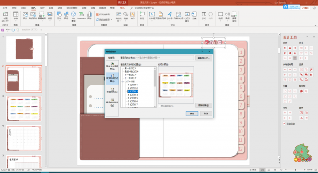This screenshot has height=173, width=318.
Task: Click the Equation (公式) pi icon
Action: [204, 16]
